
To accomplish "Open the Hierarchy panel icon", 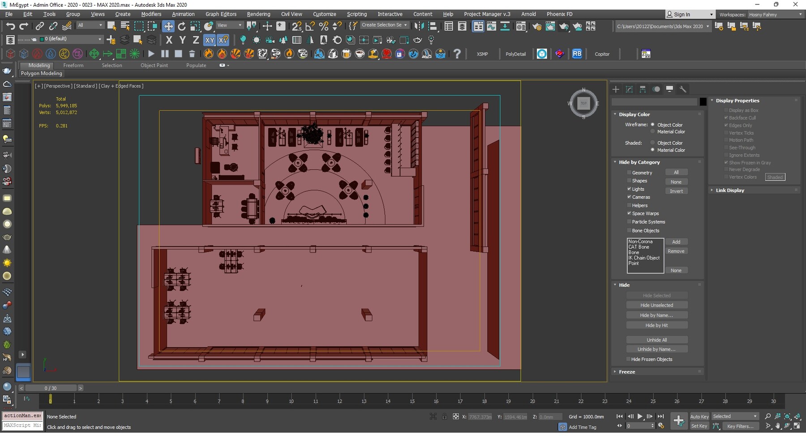I will (x=643, y=89).
